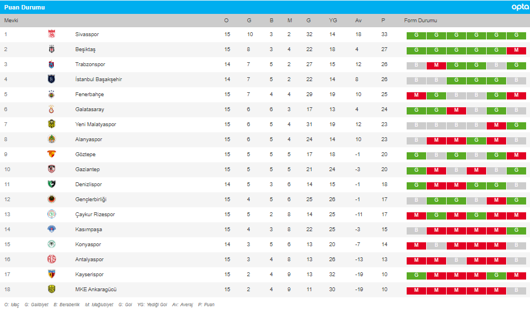This screenshot has width=530, height=309.
Task: Click the Av goal difference column header
Action: [x=358, y=21]
